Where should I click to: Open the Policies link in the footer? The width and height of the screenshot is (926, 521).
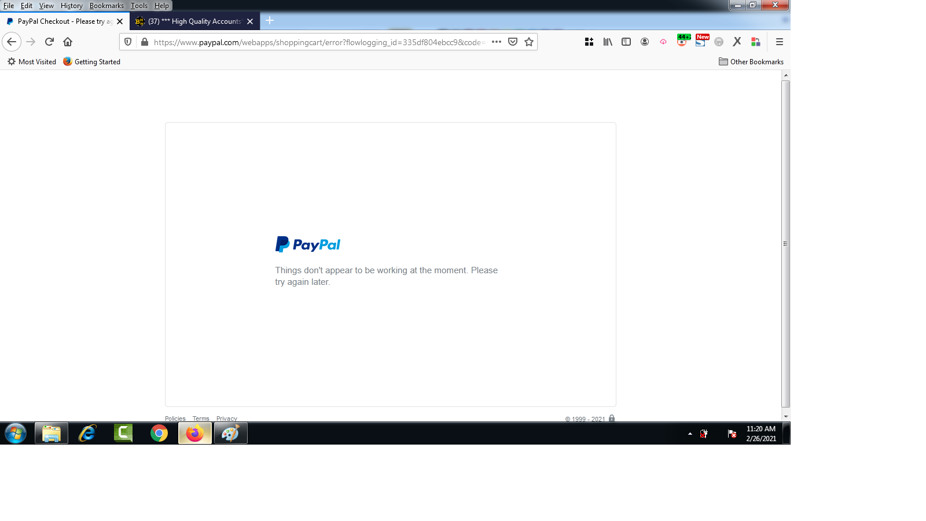coord(175,419)
